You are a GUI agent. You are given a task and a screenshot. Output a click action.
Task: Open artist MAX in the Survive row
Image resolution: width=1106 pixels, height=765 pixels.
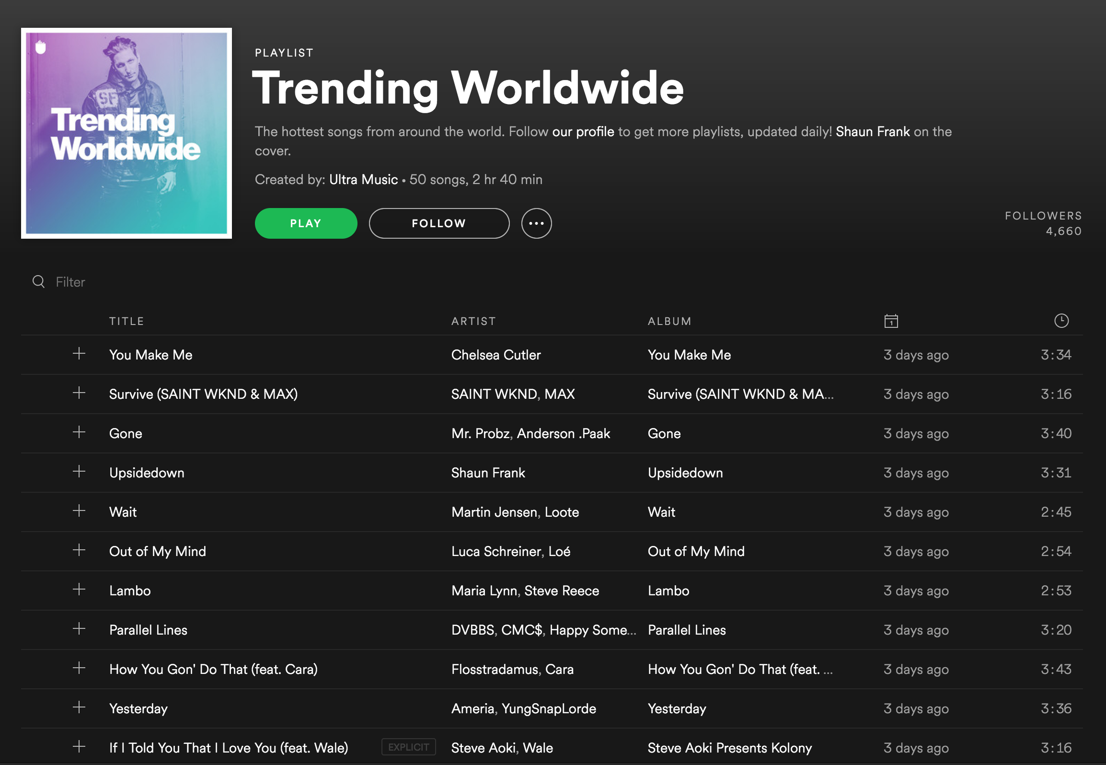click(x=560, y=394)
